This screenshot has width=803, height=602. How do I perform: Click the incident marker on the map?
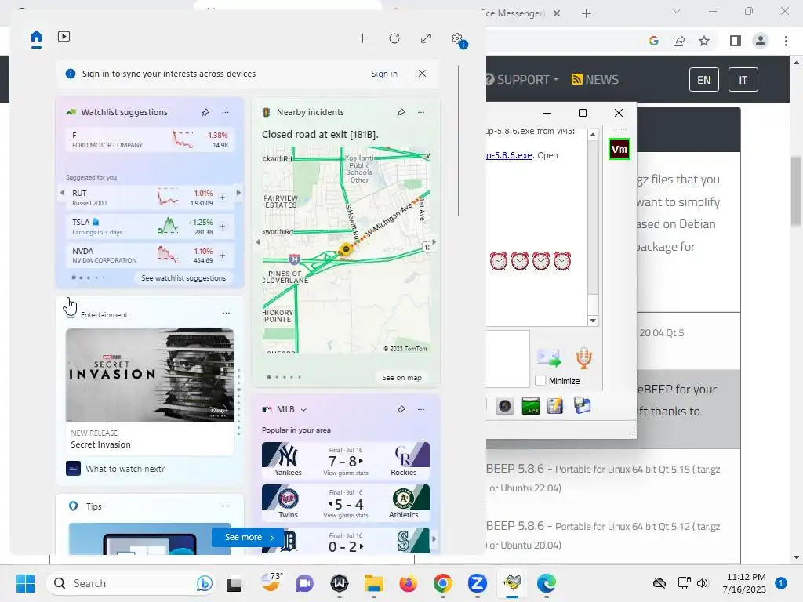[346, 249]
